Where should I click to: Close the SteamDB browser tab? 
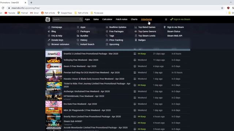(25, 3)
